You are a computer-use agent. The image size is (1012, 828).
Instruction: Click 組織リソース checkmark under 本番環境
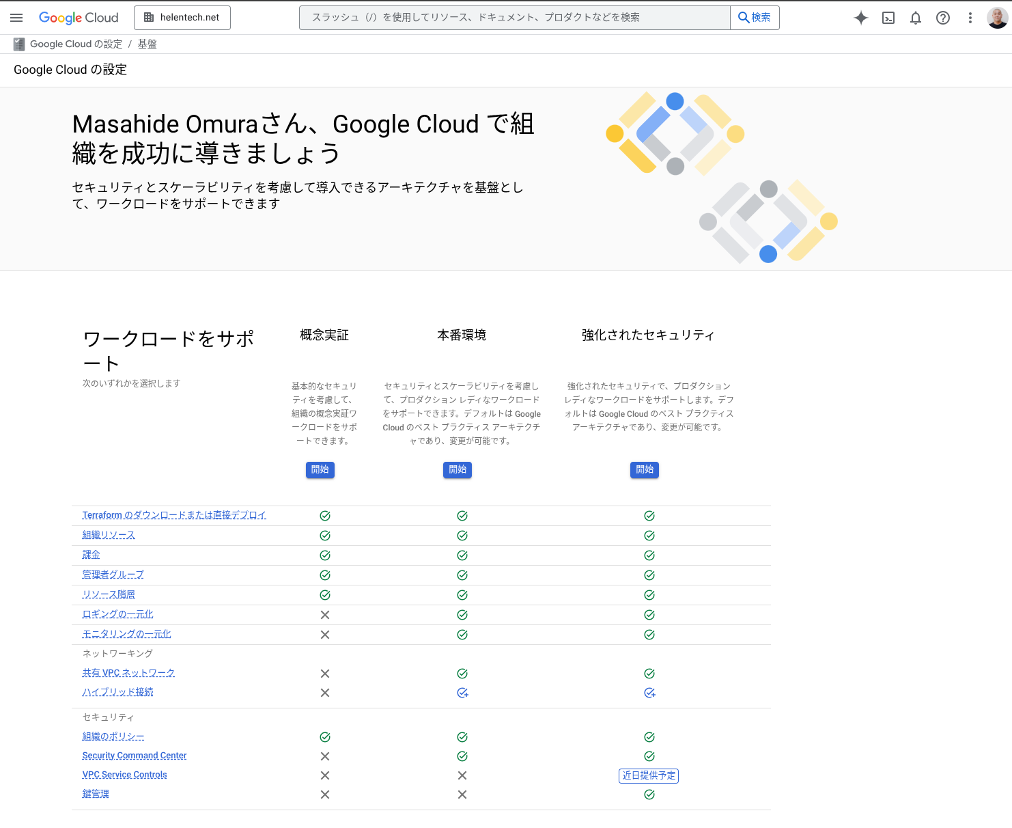tap(462, 536)
